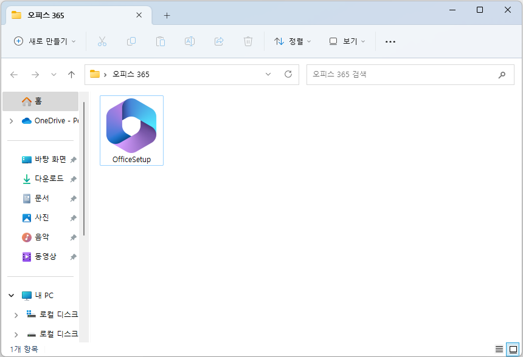The width and height of the screenshot is (523, 357).
Task: Go up one folder level arrow
Action: tap(71, 75)
